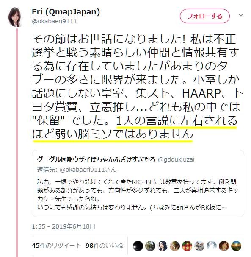Click the dark-haired woman liker avatar
This screenshot has width=251, height=257.
163,246
